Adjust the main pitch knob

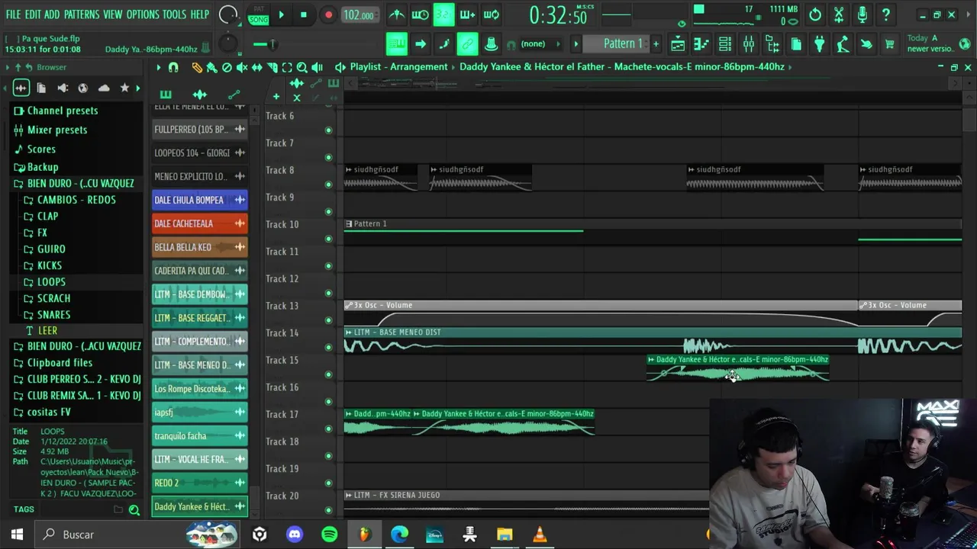click(228, 43)
